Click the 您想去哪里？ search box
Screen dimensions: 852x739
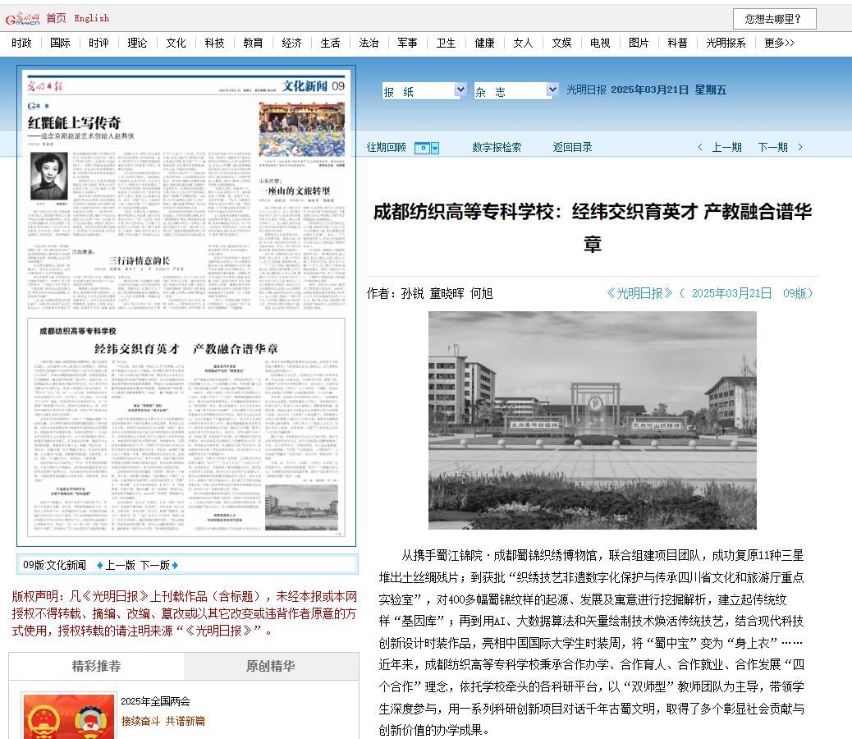coord(774,19)
